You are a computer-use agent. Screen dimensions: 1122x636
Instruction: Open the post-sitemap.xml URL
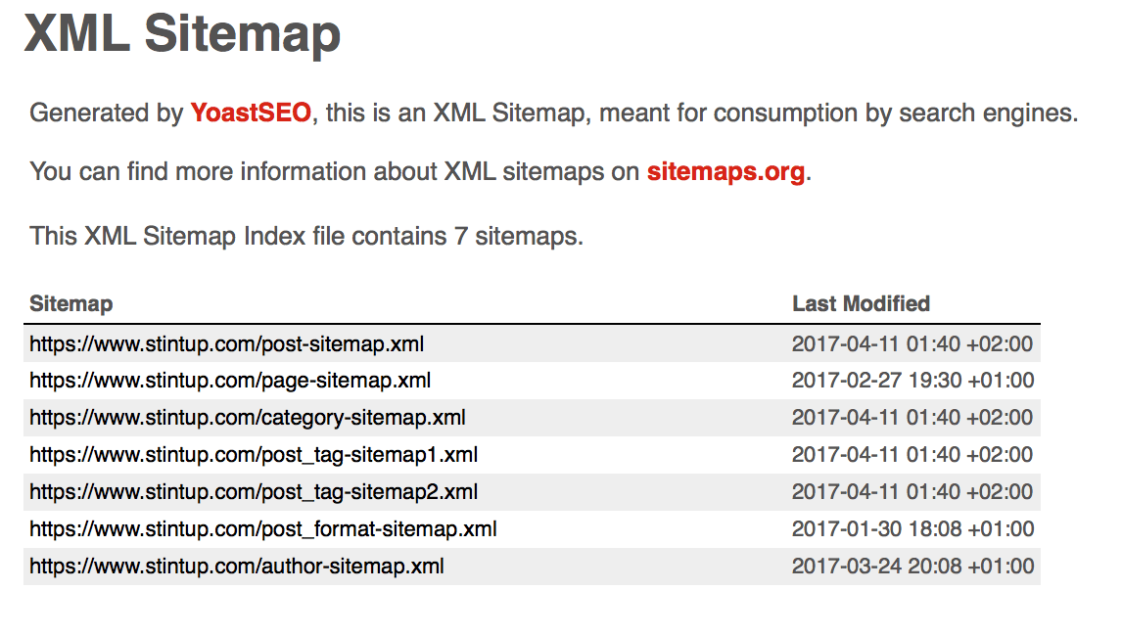point(226,344)
